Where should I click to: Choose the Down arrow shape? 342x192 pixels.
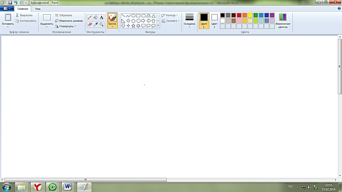tap(123, 25)
